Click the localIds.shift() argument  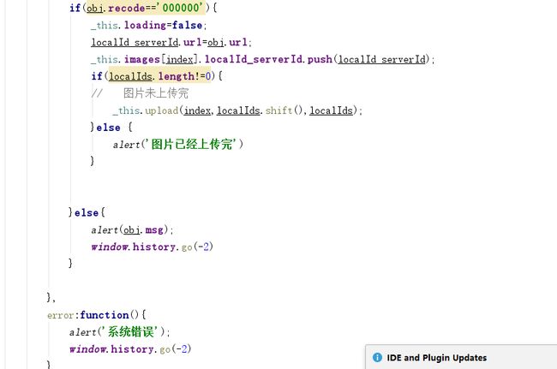pyautogui.click(x=261, y=110)
